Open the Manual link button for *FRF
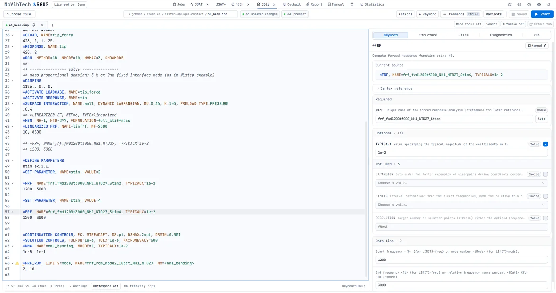Viewport: 556px width, 293px height. (537, 46)
